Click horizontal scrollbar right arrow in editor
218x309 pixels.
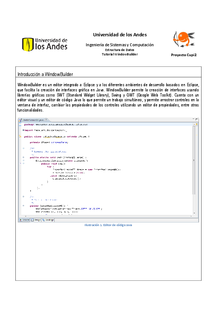(191, 216)
